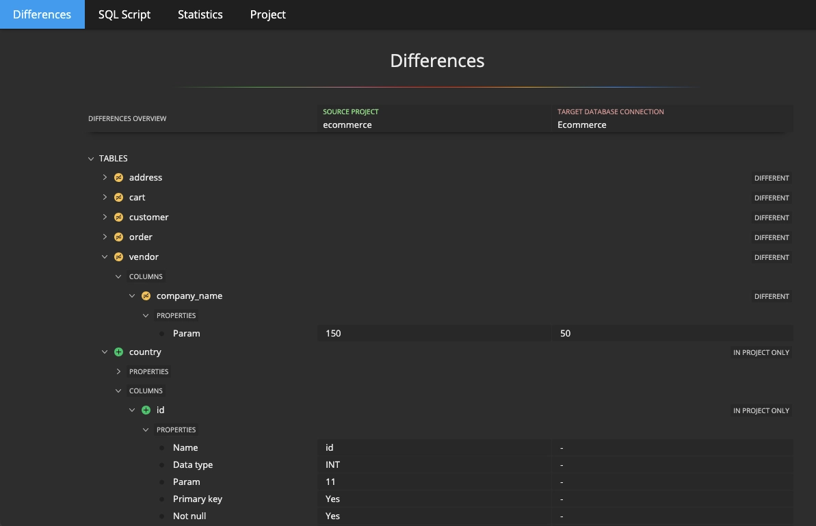The image size is (816, 526).
Task: Select the customer table name
Action: (x=148, y=218)
